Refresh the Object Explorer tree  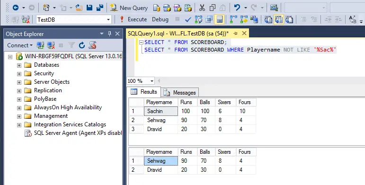(82, 45)
